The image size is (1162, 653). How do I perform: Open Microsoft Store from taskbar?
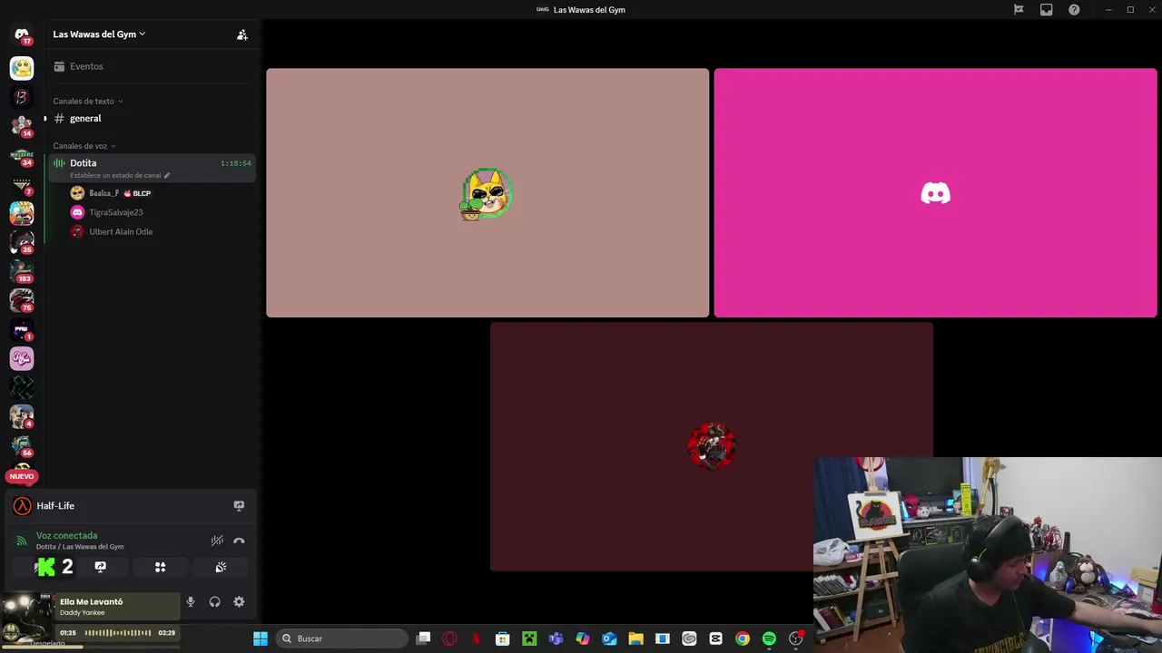tap(502, 638)
